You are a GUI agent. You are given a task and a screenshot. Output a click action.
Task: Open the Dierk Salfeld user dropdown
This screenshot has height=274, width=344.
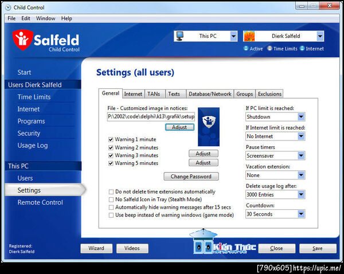click(320, 36)
